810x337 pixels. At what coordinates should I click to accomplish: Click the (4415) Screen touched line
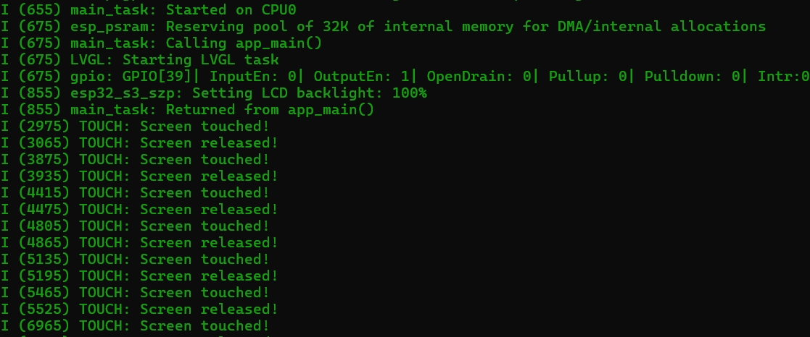135,192
